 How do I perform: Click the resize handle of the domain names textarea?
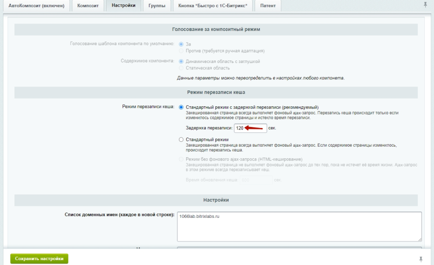[x=419, y=239]
